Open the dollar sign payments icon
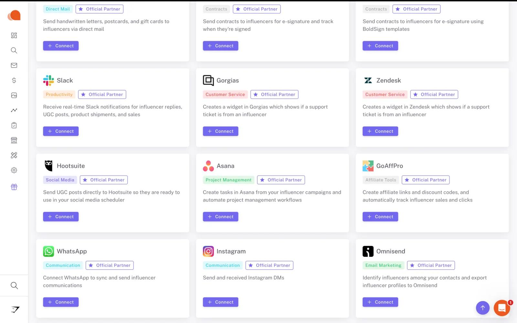Screen dimensions: 517x323 point(14,80)
